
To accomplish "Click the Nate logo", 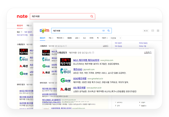I will [22, 16].
